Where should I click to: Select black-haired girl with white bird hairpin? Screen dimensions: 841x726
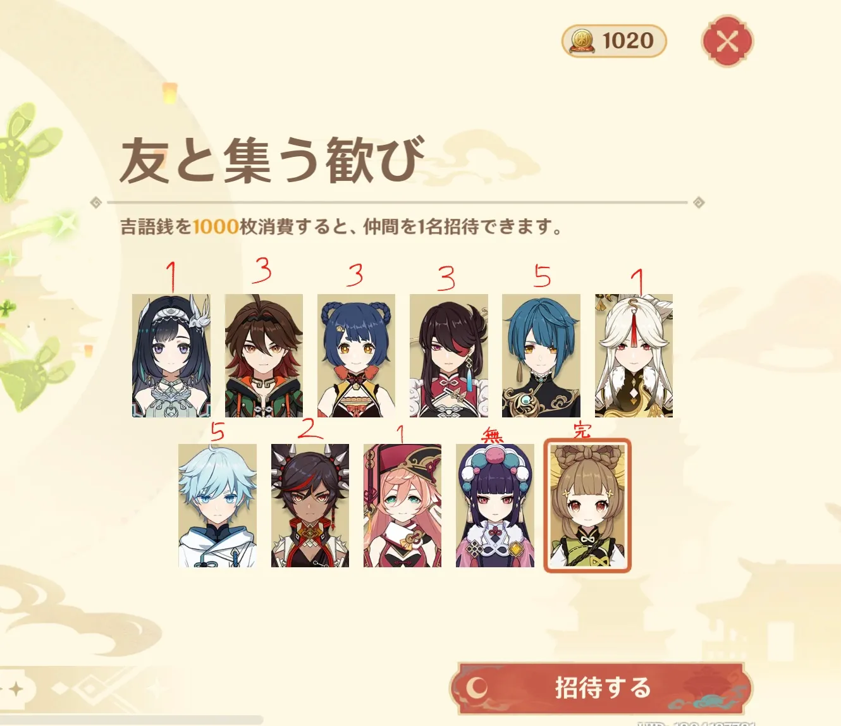click(171, 355)
